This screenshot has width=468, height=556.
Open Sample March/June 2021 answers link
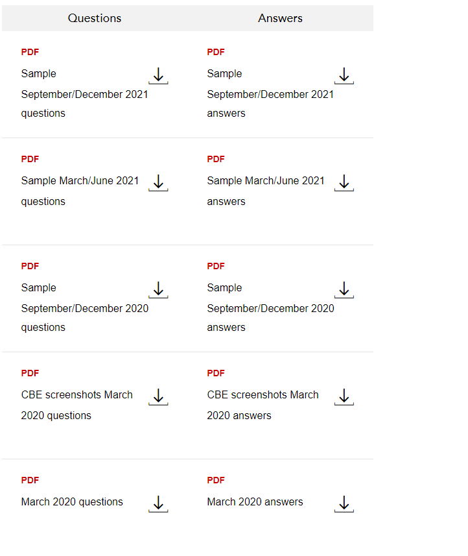click(266, 191)
